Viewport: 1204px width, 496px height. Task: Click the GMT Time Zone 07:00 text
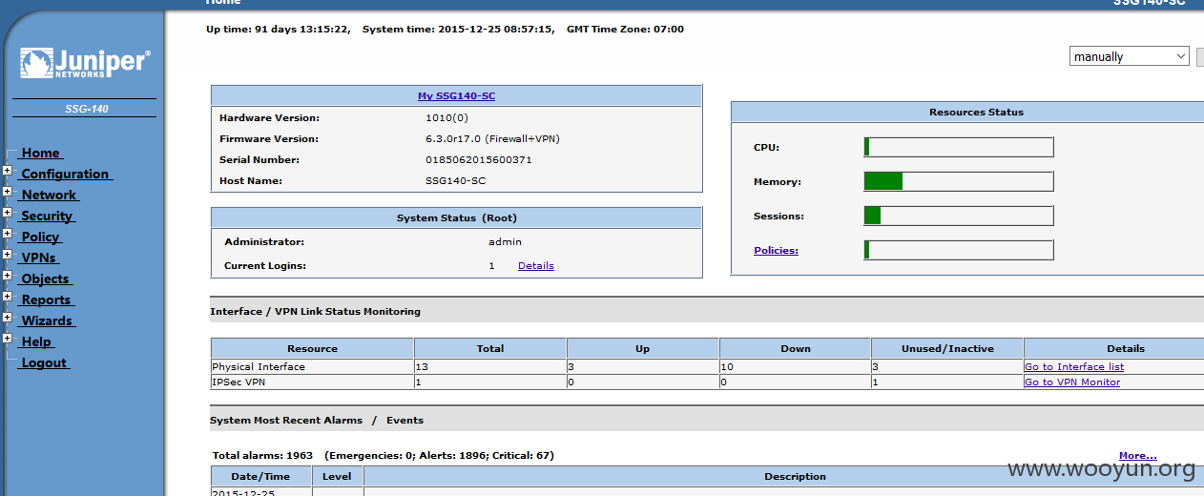coord(625,30)
